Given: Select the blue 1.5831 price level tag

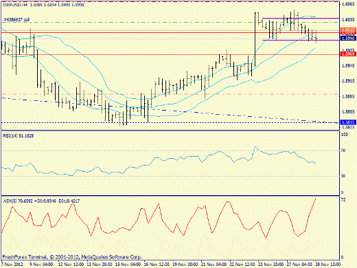Looking at the screenshot, I should (x=348, y=122).
